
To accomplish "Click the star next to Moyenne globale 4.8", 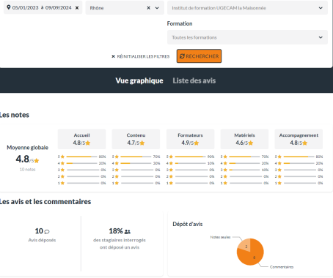I will click(37, 161).
